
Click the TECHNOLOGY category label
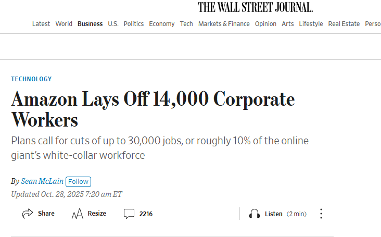[31, 79]
